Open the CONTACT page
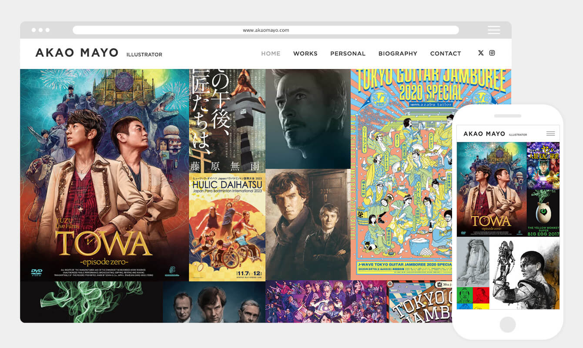This screenshot has height=348, width=583. pyautogui.click(x=446, y=54)
